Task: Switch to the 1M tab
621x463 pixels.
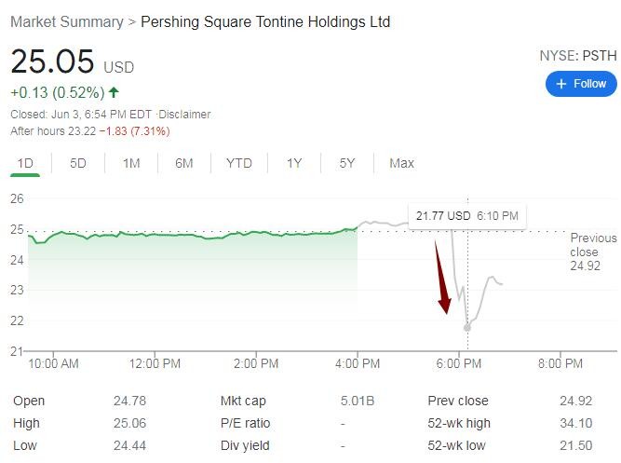Action: (x=131, y=164)
